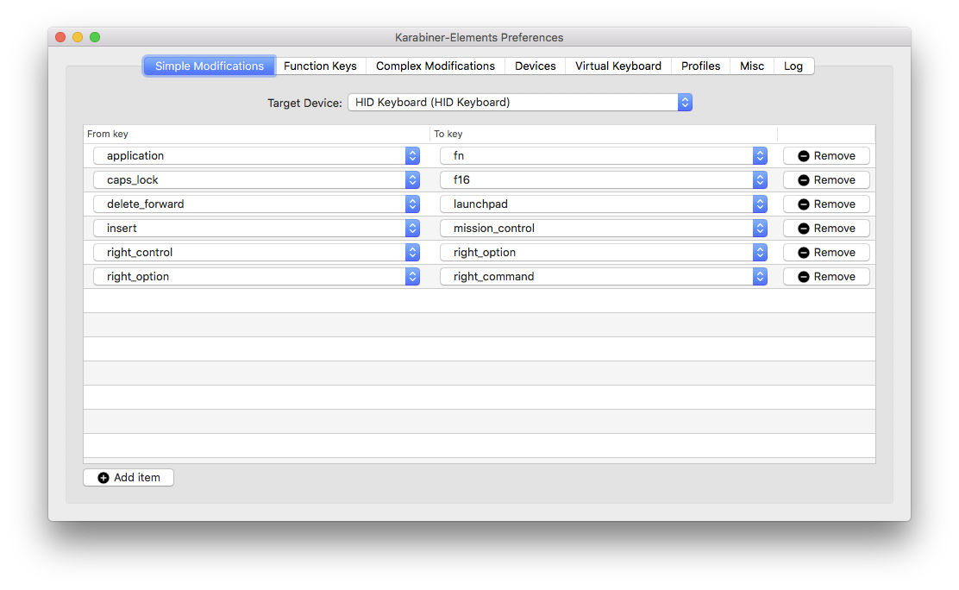Open the 'delete_forward' from-key dropdown
The height and width of the screenshot is (590, 959).
(x=256, y=204)
